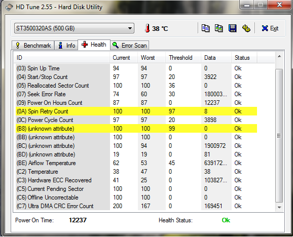This screenshot has width=293, height=237.
Task: Select the highlighted (0A) Spin Retry Count row
Action: [136, 111]
